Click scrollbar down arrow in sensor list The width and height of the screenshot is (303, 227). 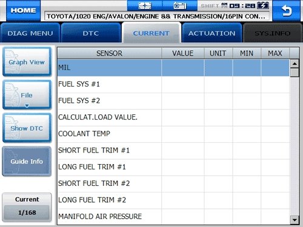[x=295, y=220]
